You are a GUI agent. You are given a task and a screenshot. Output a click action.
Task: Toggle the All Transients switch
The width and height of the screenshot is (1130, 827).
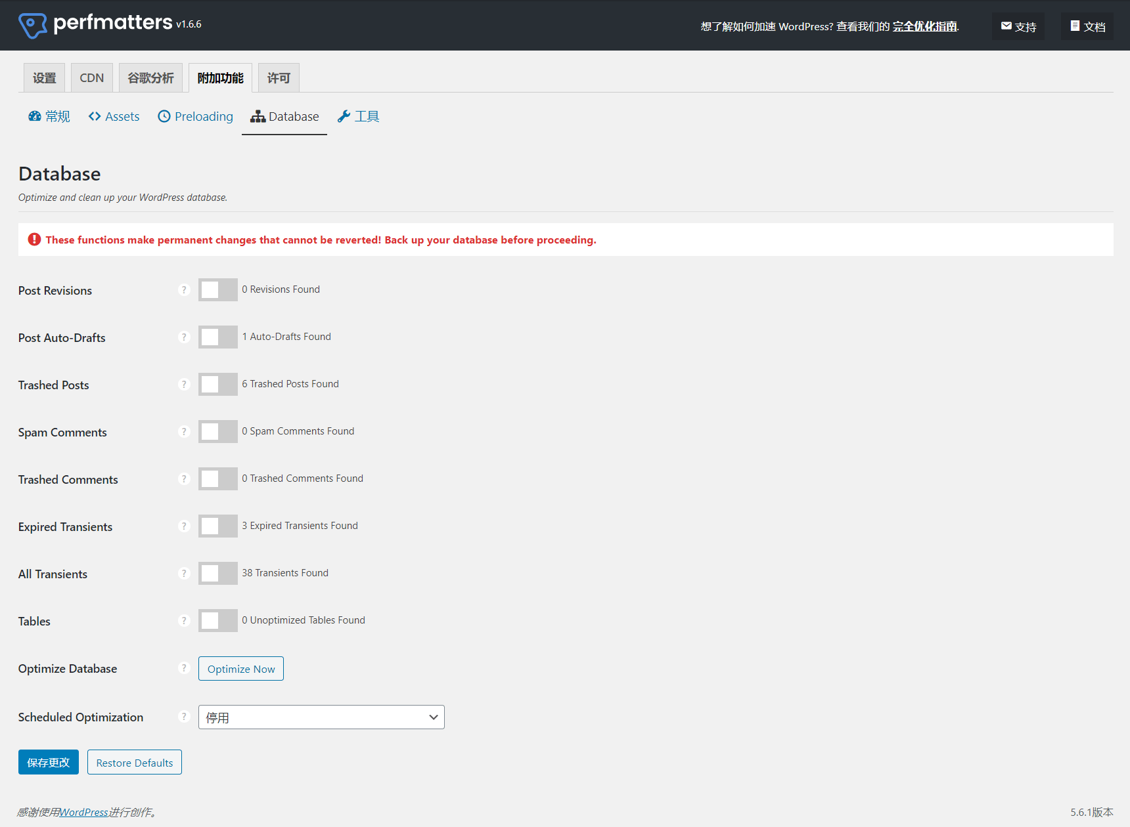(218, 573)
